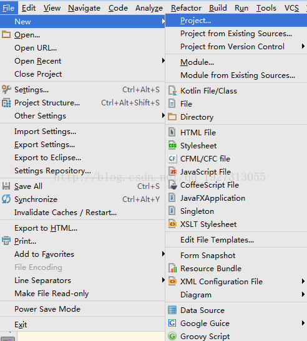This screenshot has height=341, width=307.
Task: Click the JavaFXApplication icon
Action: pyautogui.click(x=172, y=198)
